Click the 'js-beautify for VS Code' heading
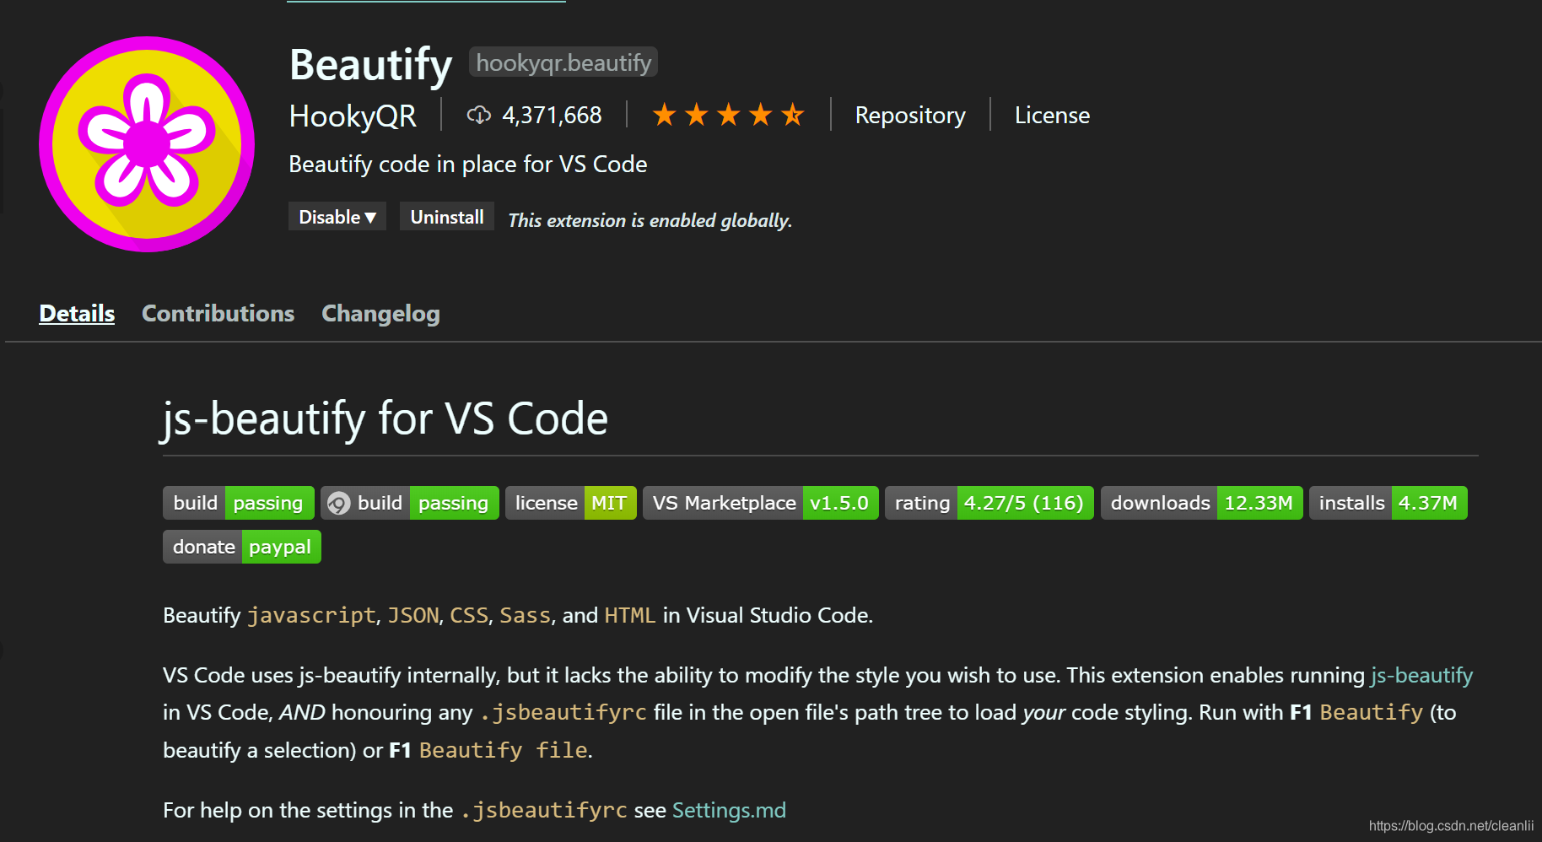The width and height of the screenshot is (1542, 842). [384, 418]
